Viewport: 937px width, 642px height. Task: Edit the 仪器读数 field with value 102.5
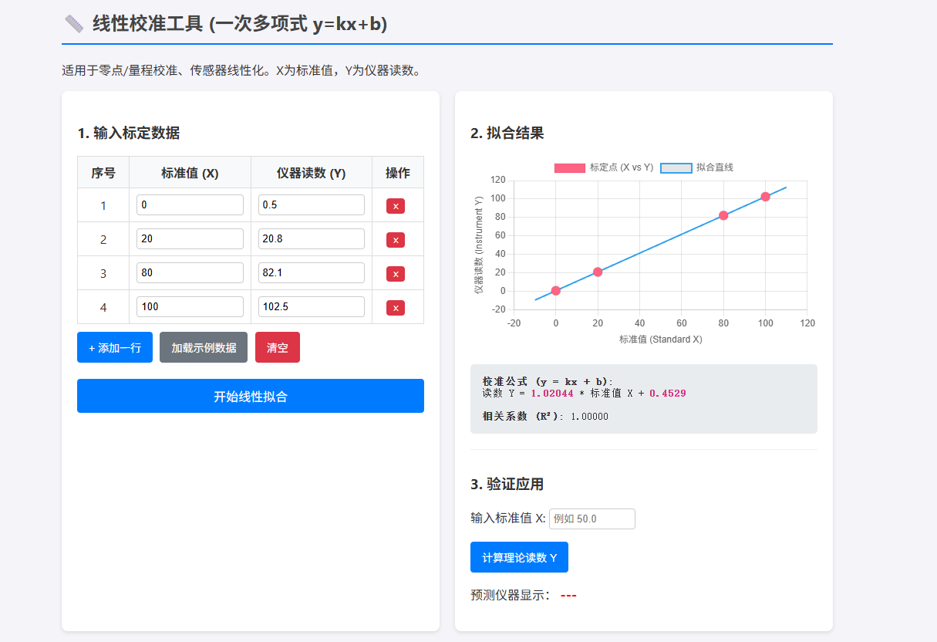[x=311, y=307]
